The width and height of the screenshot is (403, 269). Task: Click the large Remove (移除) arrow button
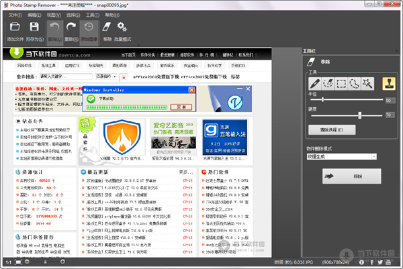(x=351, y=176)
